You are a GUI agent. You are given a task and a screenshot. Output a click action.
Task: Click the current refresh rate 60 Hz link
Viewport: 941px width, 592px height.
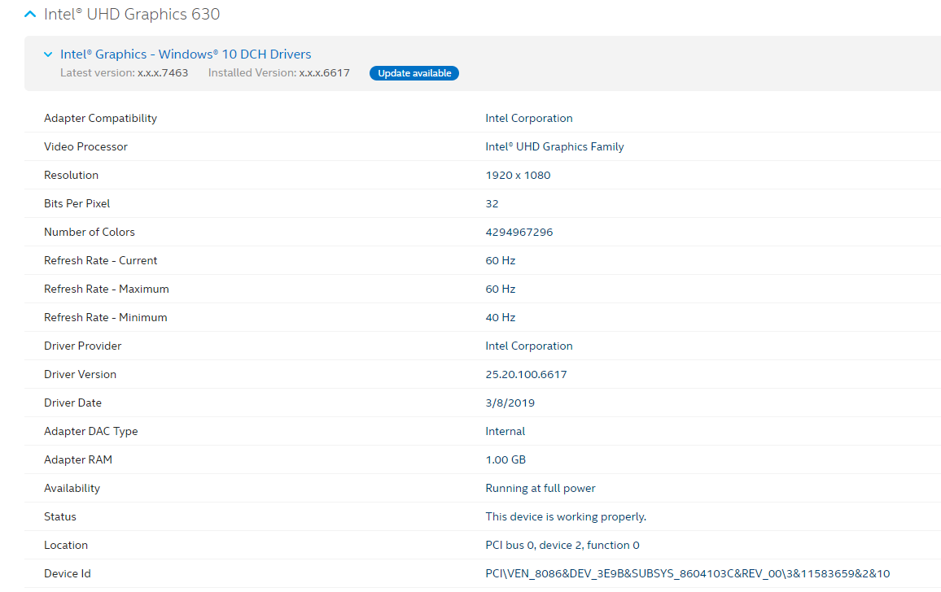click(x=500, y=260)
